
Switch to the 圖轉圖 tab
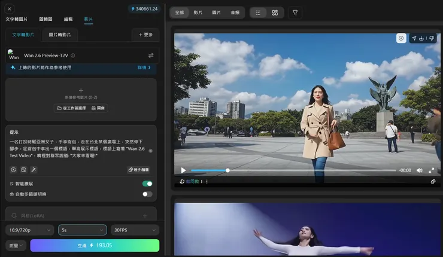pos(45,19)
